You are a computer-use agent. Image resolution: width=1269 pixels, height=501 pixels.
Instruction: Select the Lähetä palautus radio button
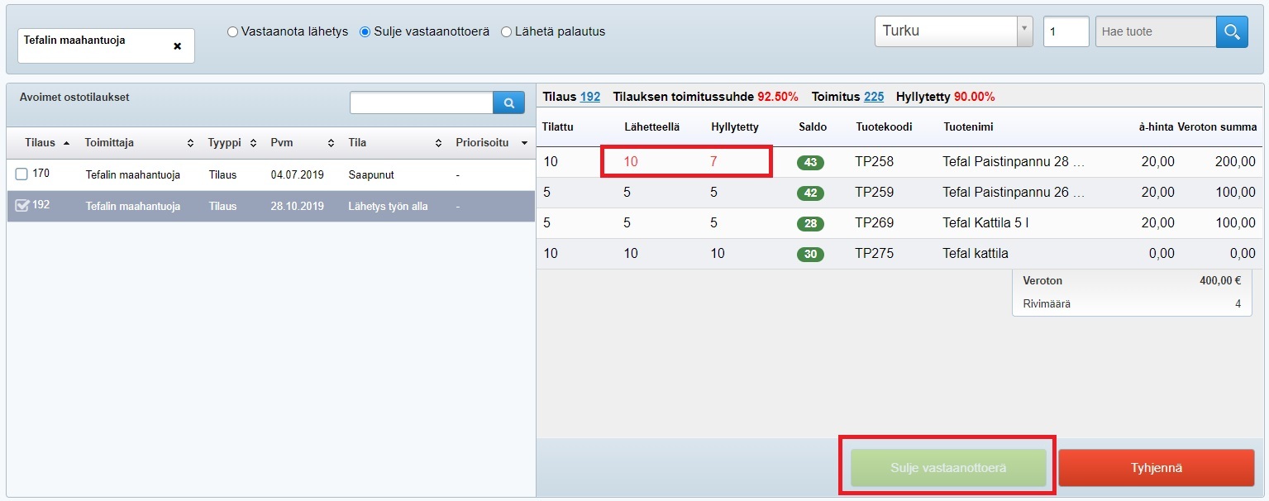click(x=507, y=32)
